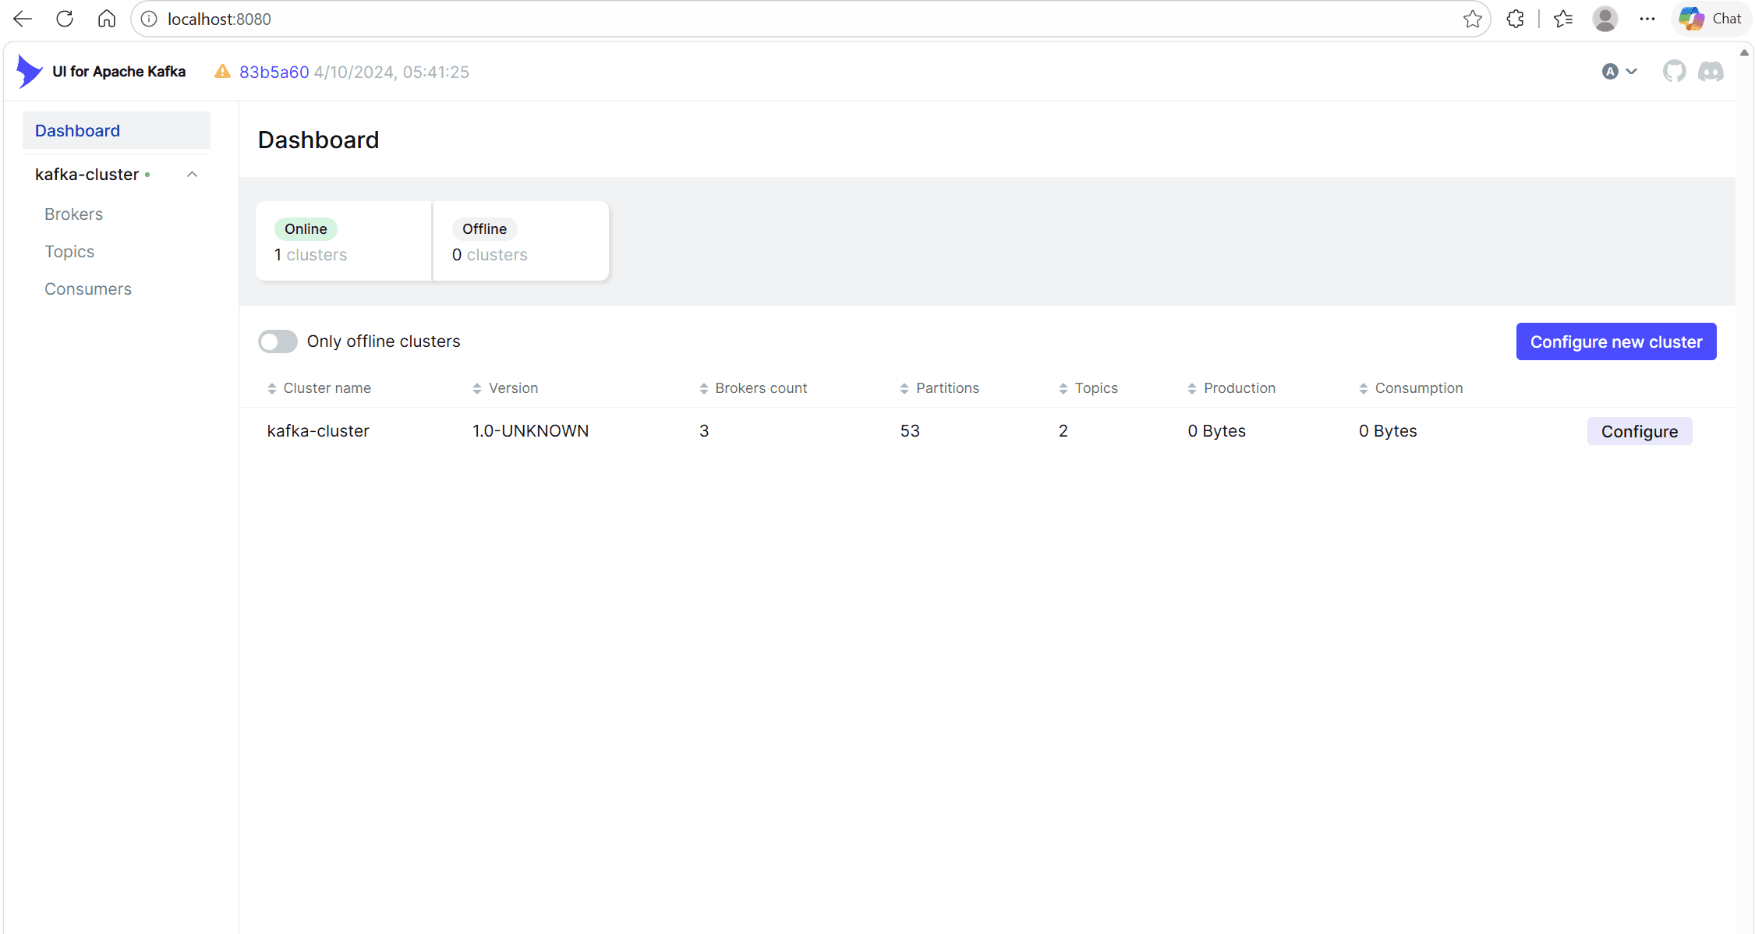Viewport: 1755px width, 934px height.
Task: Open Consumers in the sidebar
Action: [88, 289]
